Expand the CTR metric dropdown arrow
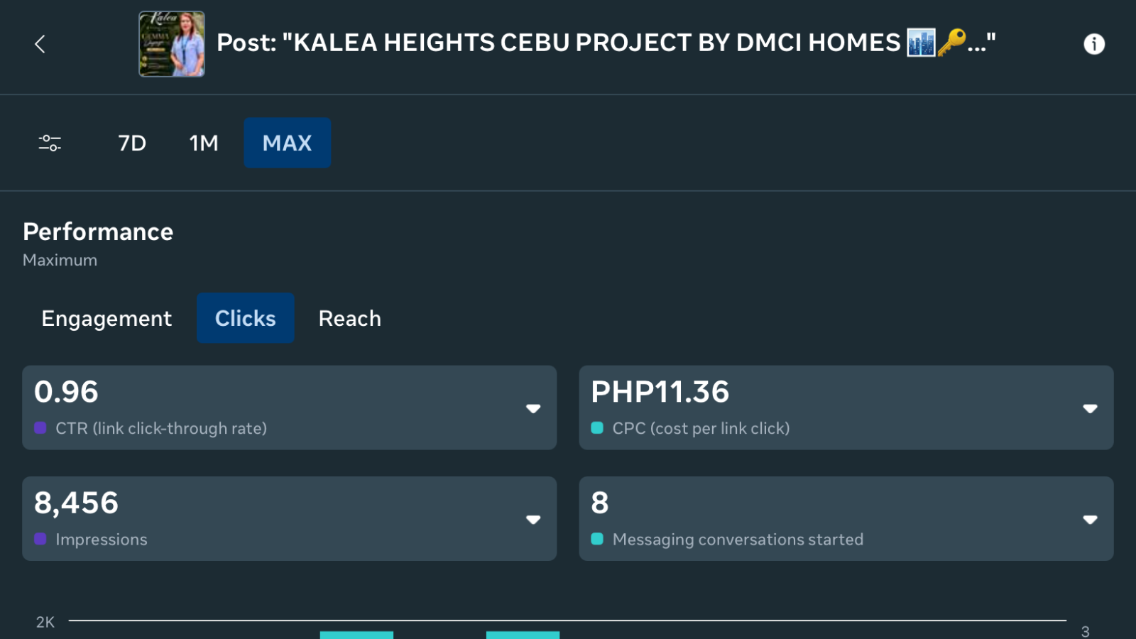Image resolution: width=1136 pixels, height=639 pixels. (x=533, y=408)
